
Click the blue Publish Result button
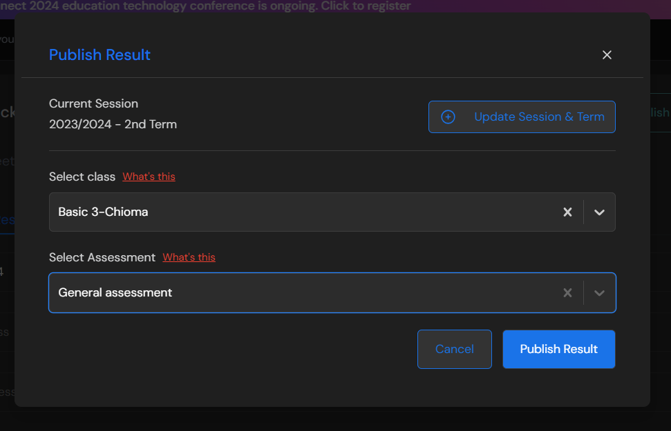click(558, 349)
